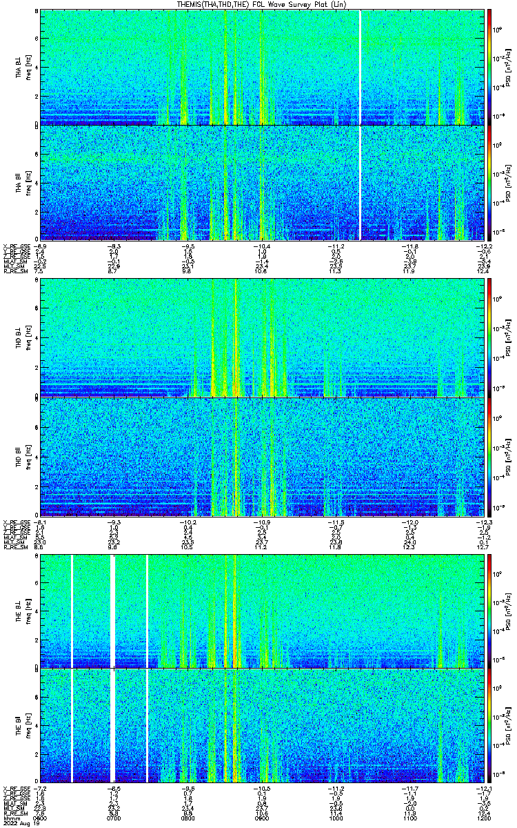Screen dimensions: 517x828
Task: Select the THE BL spectrogram panel
Action: coord(261,611)
